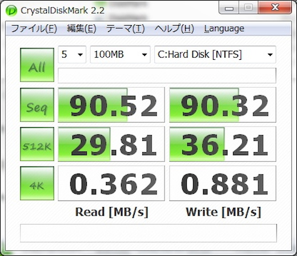Expand the C:Hard Disk [NTFS] drive dropdown
Image resolution: width=297 pixels, height=256 pixels.
tap(215, 55)
